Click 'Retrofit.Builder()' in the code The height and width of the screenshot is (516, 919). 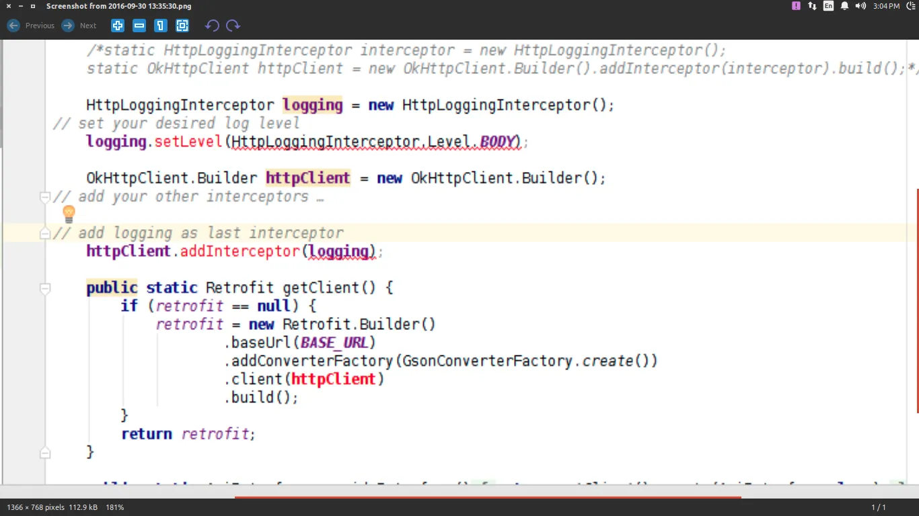pos(359,325)
